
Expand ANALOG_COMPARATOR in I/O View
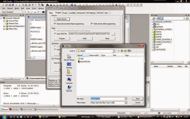coord(152,22)
